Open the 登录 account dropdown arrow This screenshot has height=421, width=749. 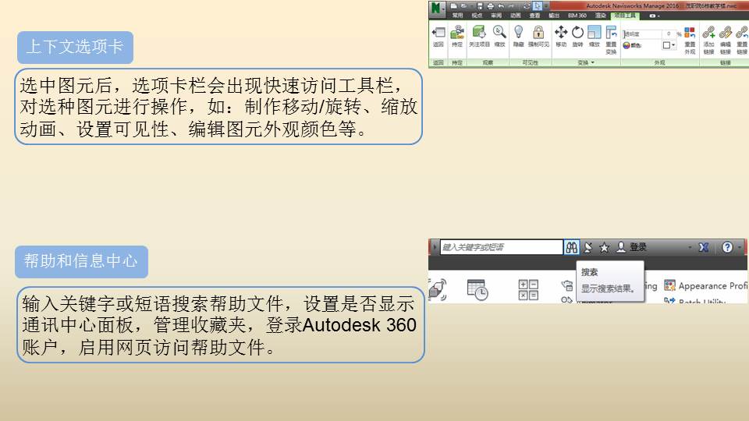coord(690,247)
